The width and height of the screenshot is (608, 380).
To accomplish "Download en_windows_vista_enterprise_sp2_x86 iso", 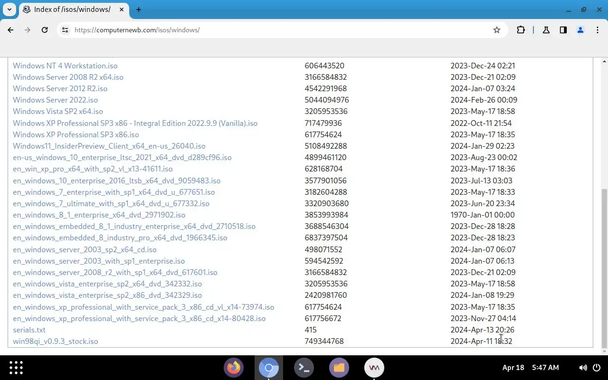I will [107, 295].
